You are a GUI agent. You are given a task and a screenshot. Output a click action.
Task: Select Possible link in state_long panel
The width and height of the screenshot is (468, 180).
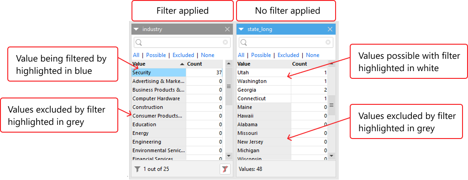click(x=261, y=55)
